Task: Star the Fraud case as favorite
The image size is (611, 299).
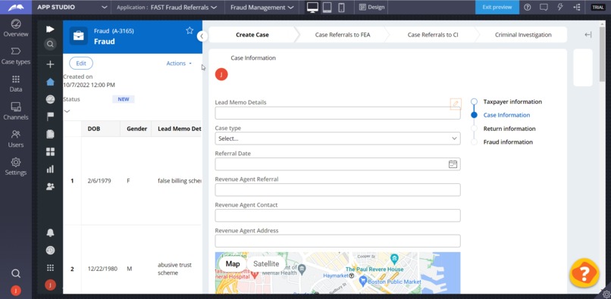Action: 190,30
